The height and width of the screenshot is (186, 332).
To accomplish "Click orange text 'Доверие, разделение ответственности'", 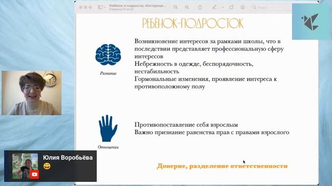I will (222, 166).
